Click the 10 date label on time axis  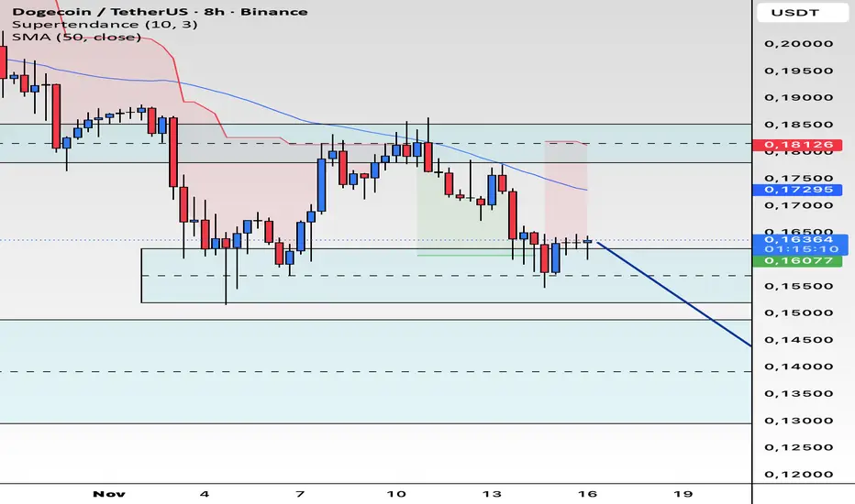pyautogui.click(x=396, y=494)
